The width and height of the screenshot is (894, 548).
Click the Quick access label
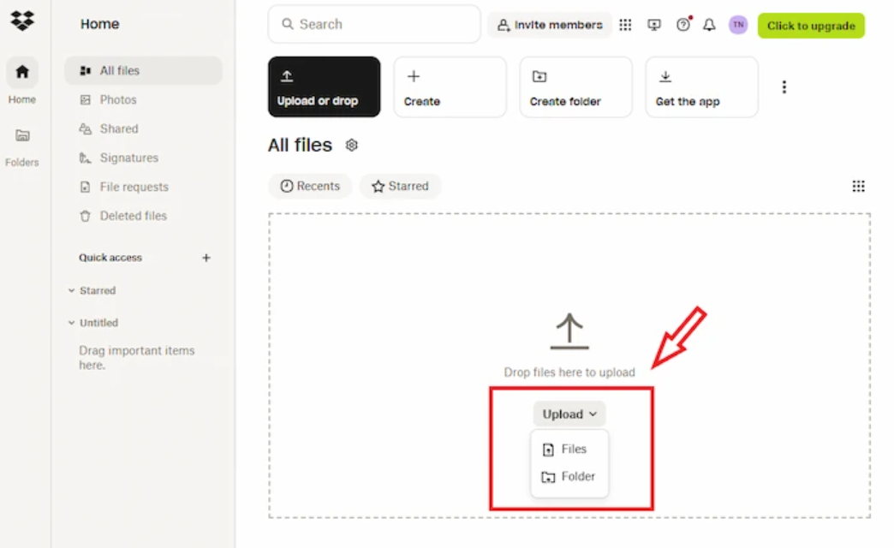click(110, 258)
